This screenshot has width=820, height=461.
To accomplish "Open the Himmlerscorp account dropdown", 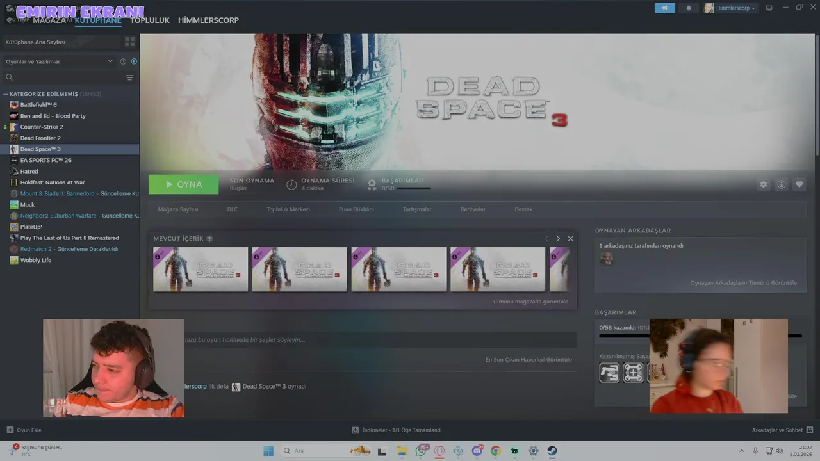I will pos(730,8).
